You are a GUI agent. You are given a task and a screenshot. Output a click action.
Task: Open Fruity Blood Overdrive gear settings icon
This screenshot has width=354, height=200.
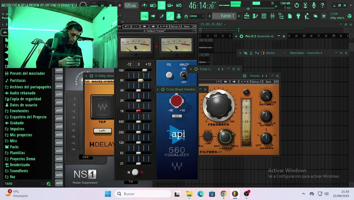tap(163, 89)
